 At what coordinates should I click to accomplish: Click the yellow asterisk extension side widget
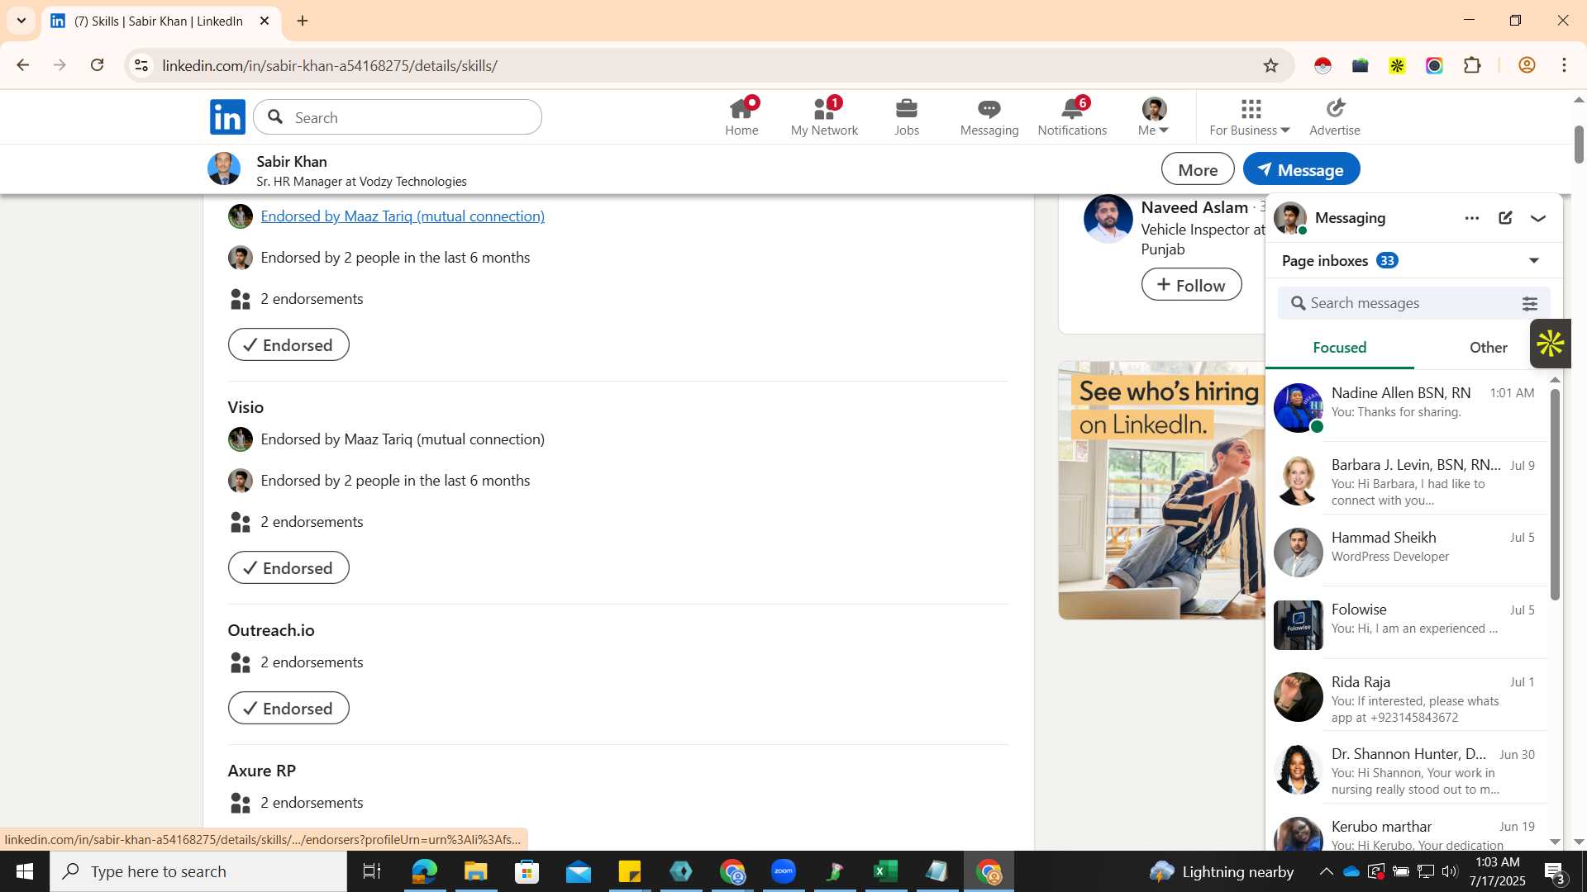(1550, 344)
